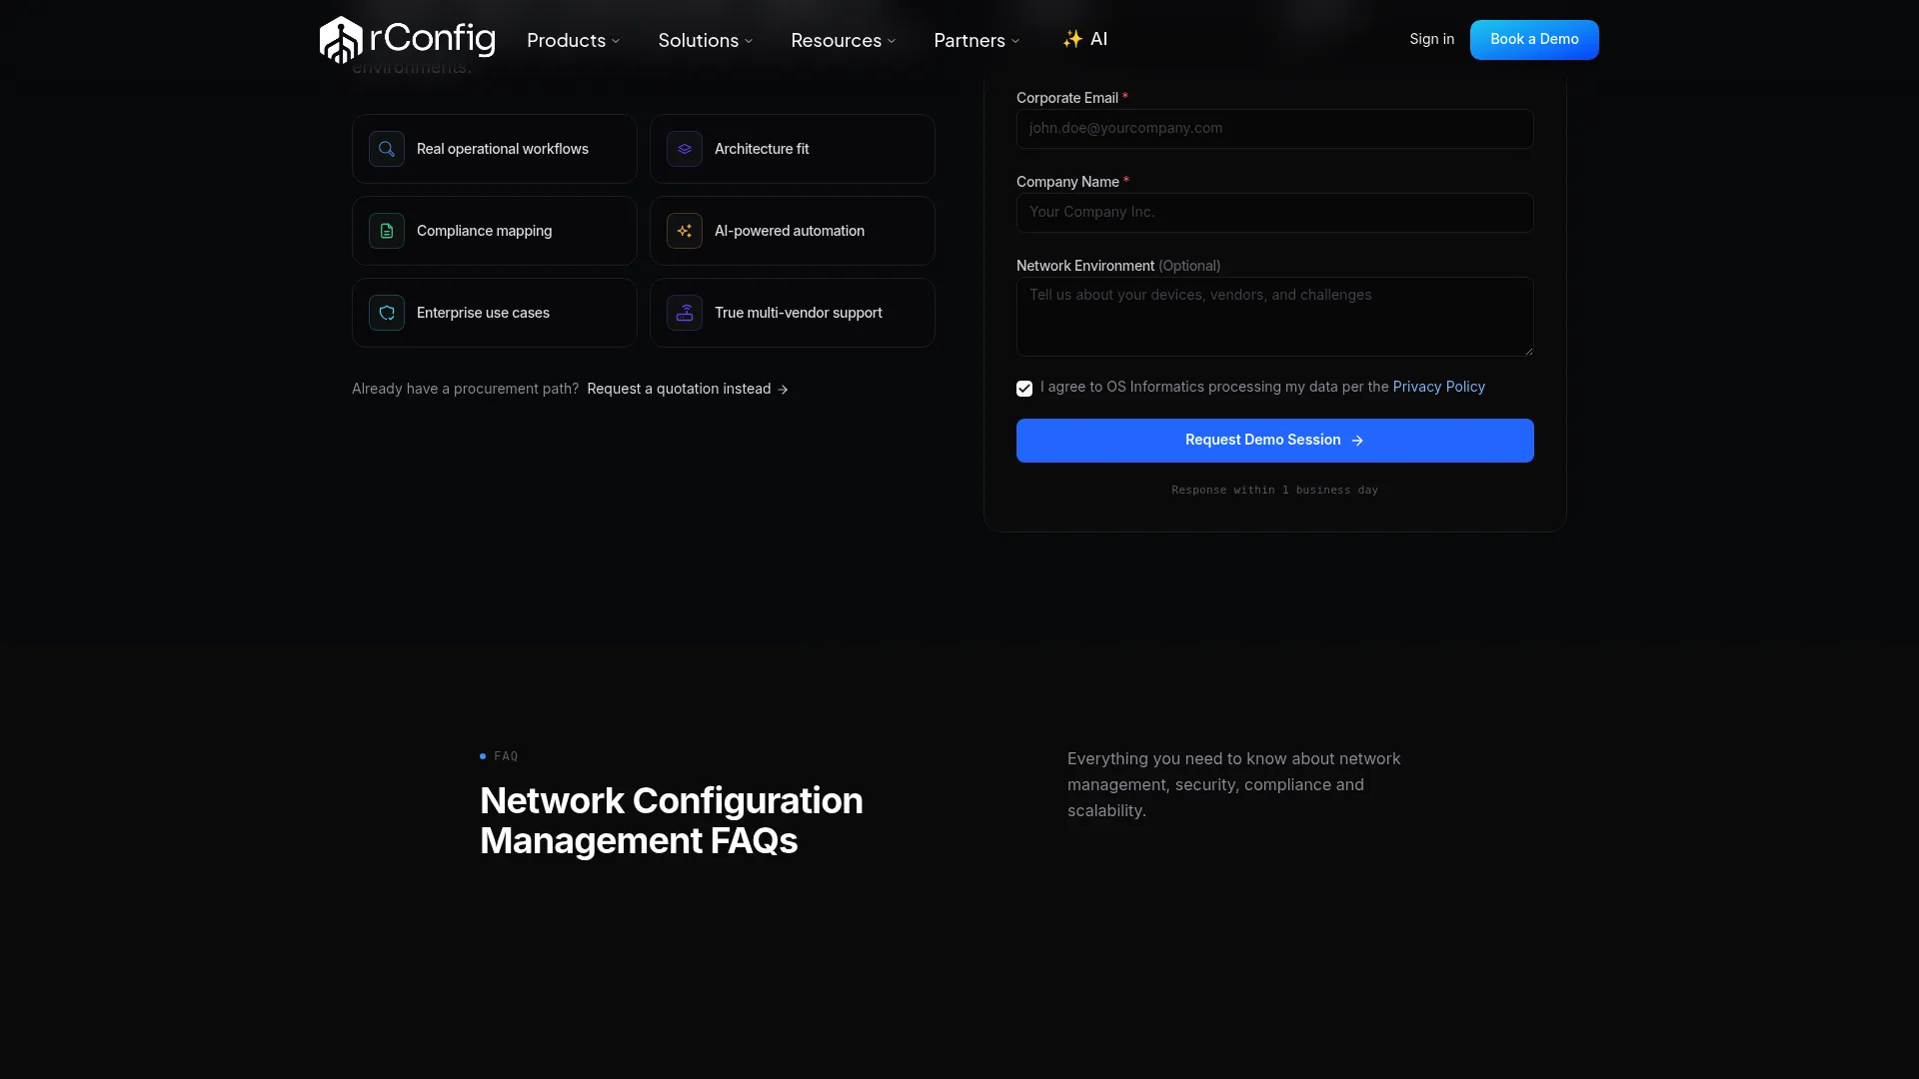Image resolution: width=1919 pixels, height=1079 pixels.
Task: Select the Architecture fit card text
Action: coord(762,149)
